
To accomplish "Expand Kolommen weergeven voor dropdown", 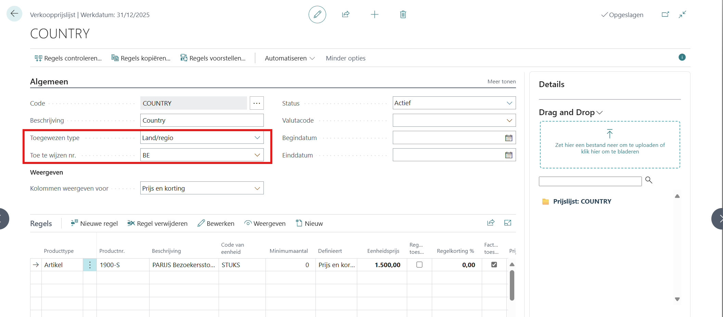I will (257, 188).
